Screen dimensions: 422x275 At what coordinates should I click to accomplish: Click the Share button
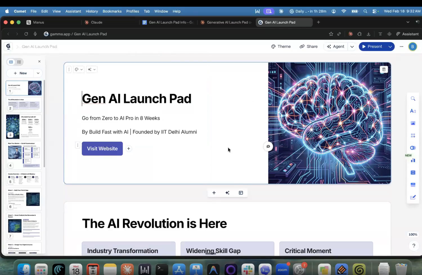click(x=308, y=47)
